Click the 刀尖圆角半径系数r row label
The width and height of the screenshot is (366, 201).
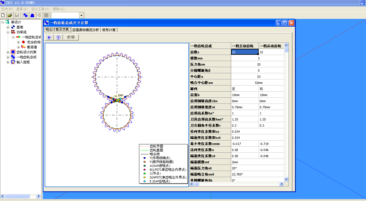(210, 125)
